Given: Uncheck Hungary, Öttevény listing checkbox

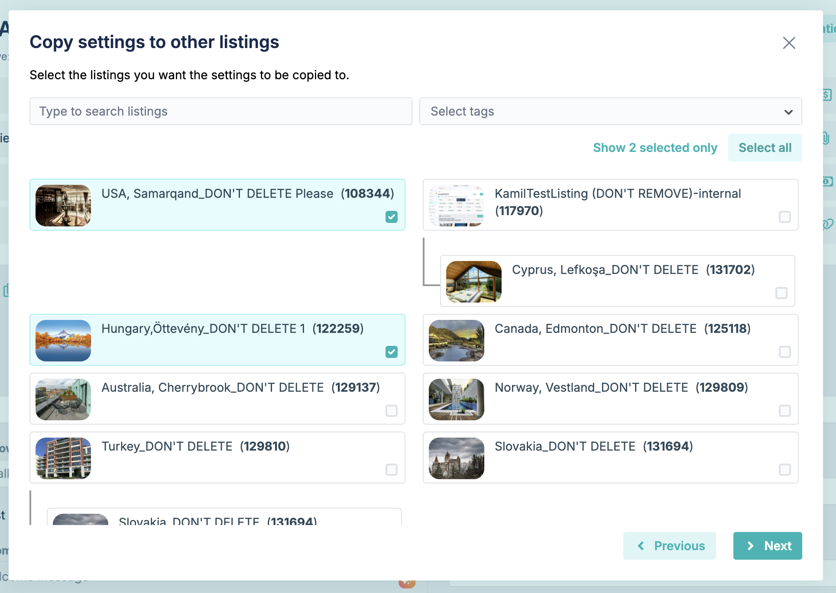Looking at the screenshot, I should point(392,352).
